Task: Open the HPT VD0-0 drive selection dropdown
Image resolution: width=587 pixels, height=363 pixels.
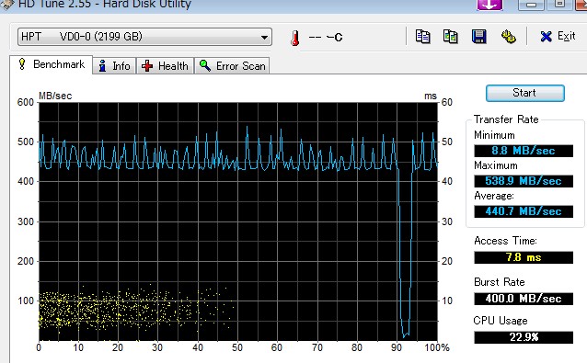Action: coord(144,37)
